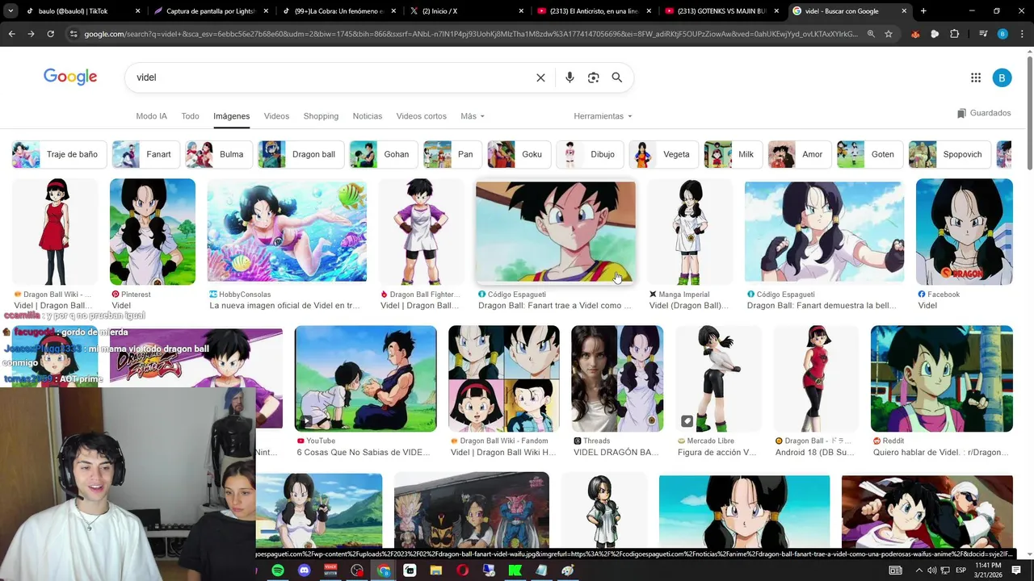Expand the Más filters dropdown

point(473,116)
